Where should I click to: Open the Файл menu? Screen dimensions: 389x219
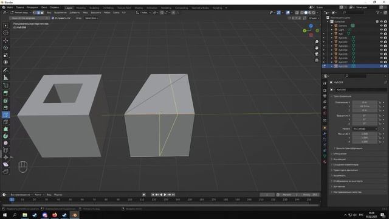click(x=10, y=7)
